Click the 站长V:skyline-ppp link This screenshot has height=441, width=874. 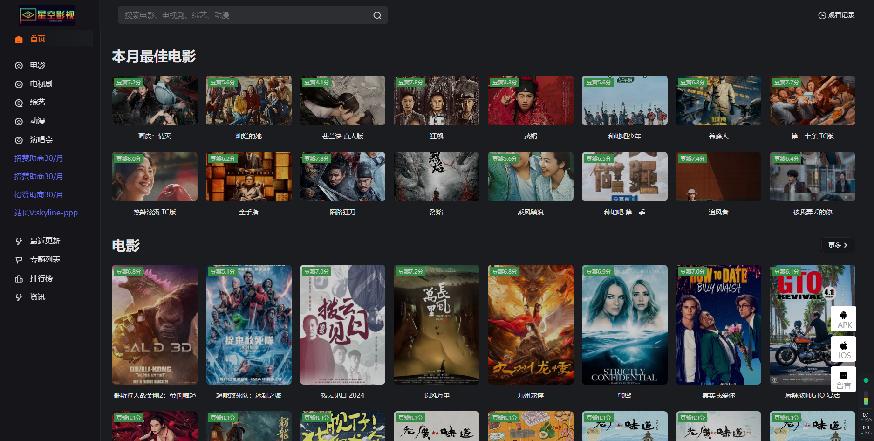click(46, 213)
